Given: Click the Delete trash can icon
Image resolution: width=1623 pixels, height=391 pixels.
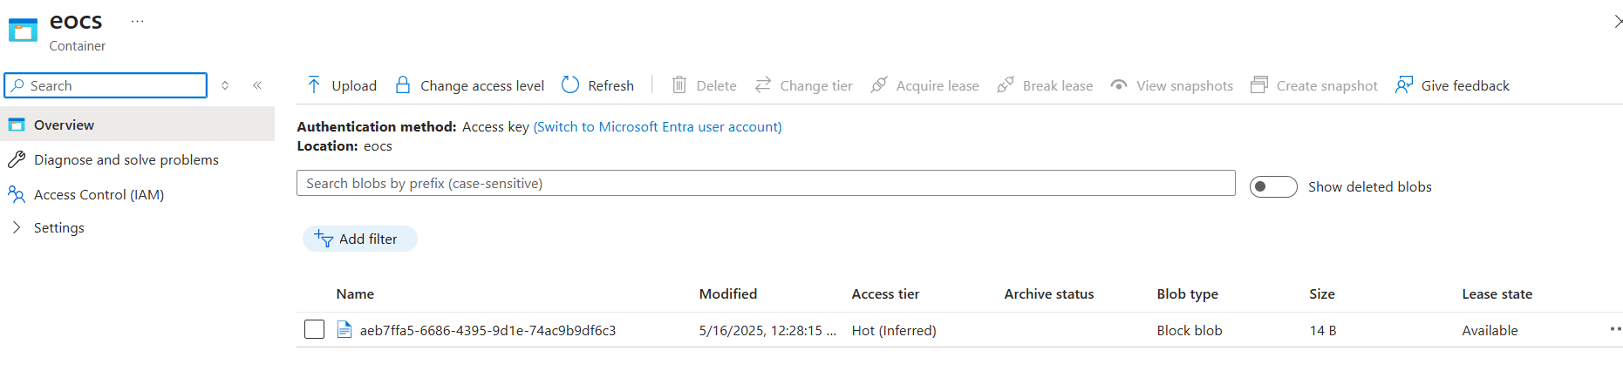Looking at the screenshot, I should point(679,84).
